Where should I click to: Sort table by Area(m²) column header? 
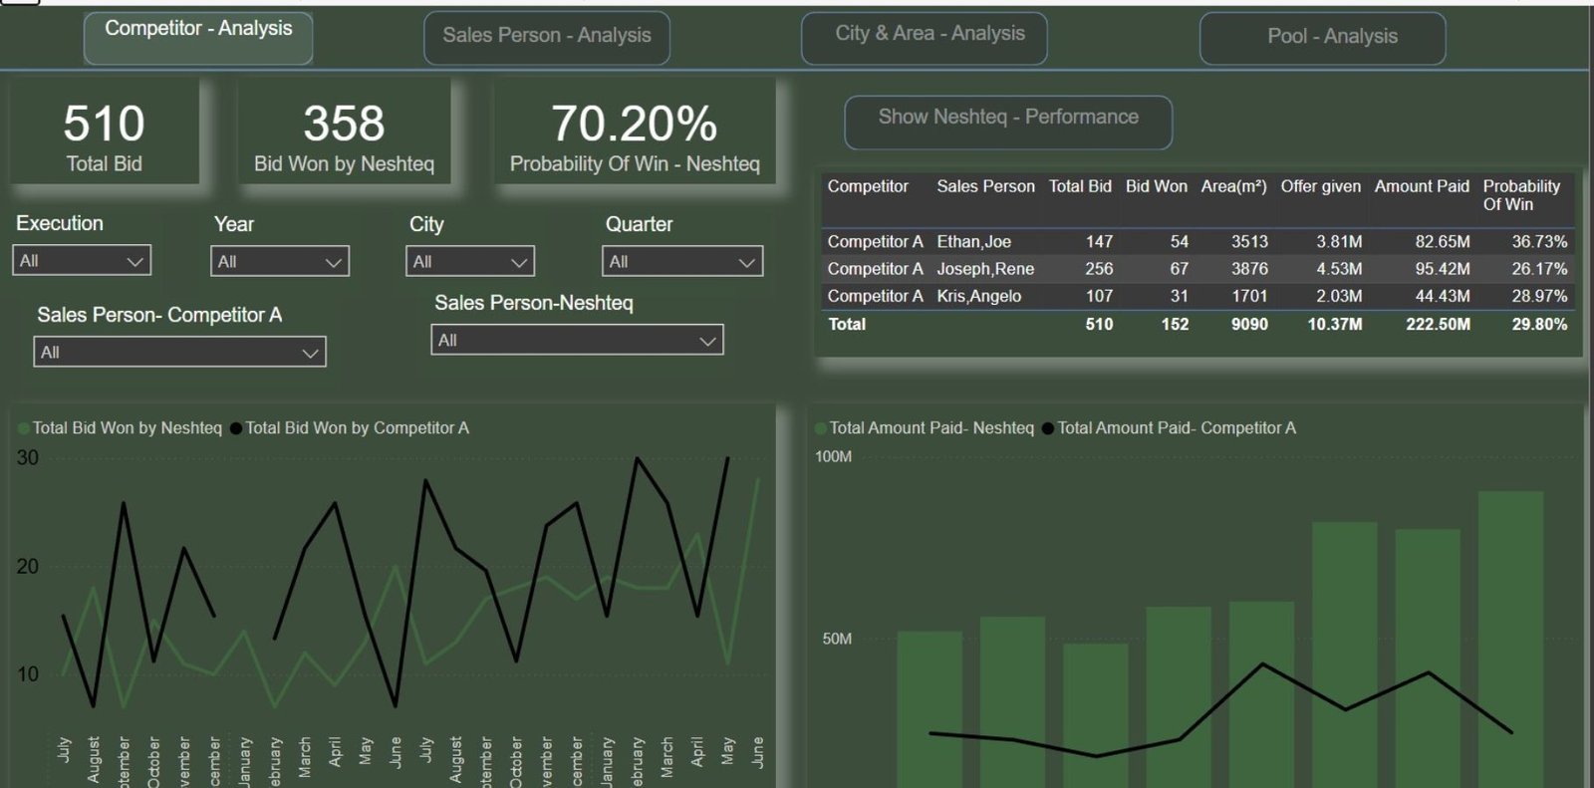[x=1233, y=186]
